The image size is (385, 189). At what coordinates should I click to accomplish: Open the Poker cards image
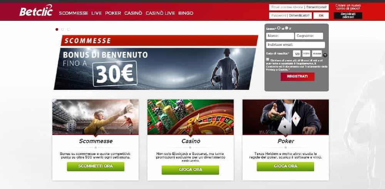[x=286, y=117]
